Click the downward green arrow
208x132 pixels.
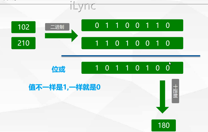[163, 97]
